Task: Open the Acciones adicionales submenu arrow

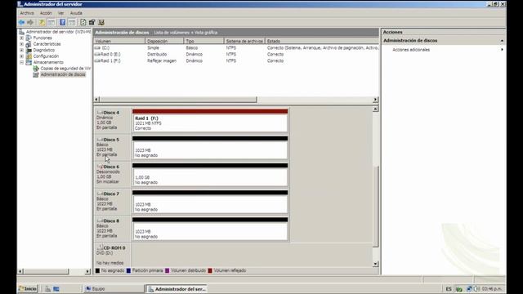Action: coord(502,50)
